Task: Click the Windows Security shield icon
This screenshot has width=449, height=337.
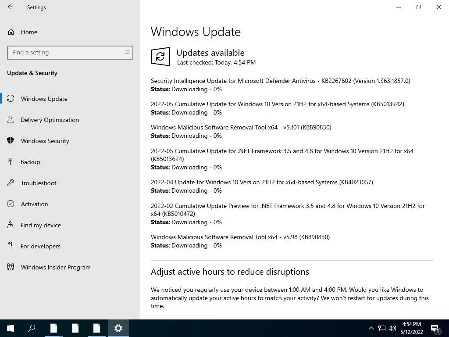Action: click(11, 140)
